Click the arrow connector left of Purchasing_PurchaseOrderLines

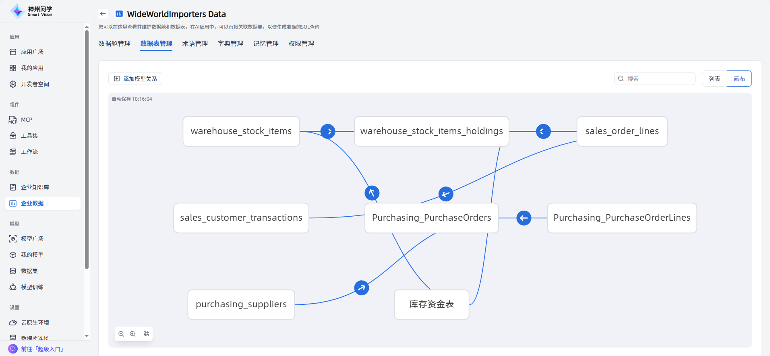[524, 218]
